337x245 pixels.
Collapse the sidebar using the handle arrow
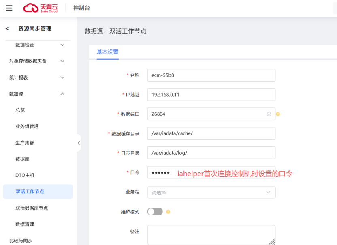79,143
